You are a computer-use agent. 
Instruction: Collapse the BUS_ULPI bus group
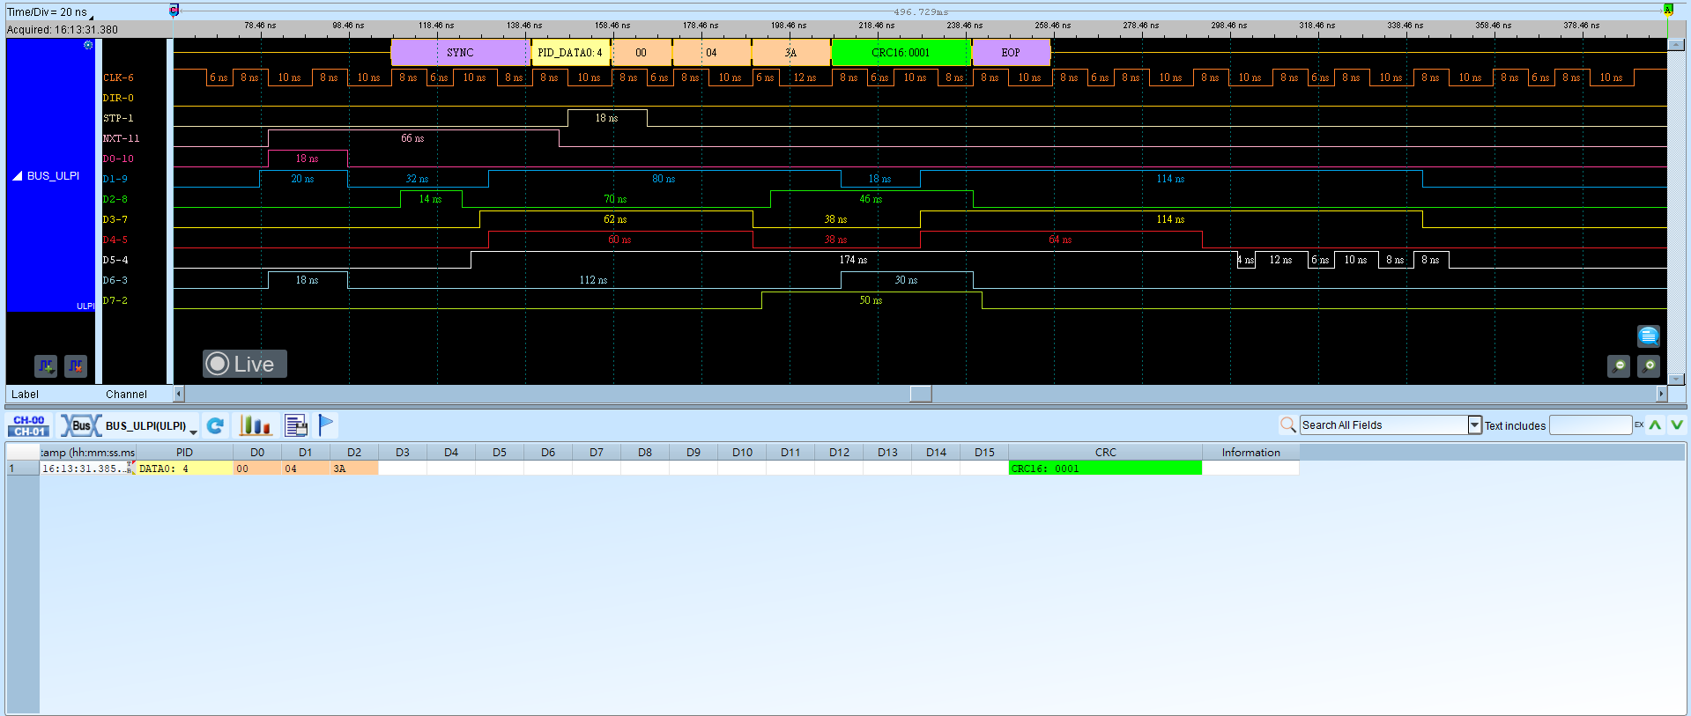(x=17, y=176)
